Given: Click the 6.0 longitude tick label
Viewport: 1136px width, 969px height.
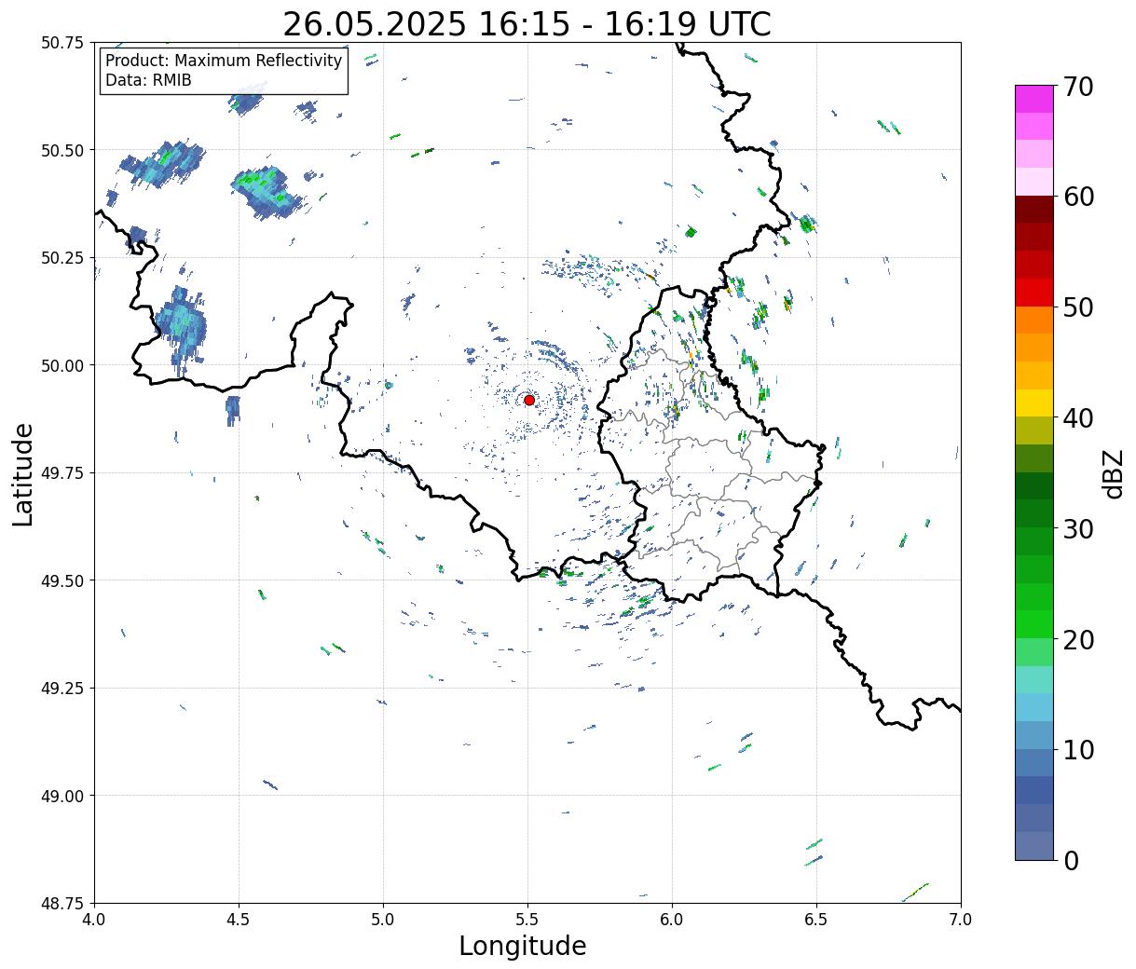Looking at the screenshot, I should pos(672,920).
